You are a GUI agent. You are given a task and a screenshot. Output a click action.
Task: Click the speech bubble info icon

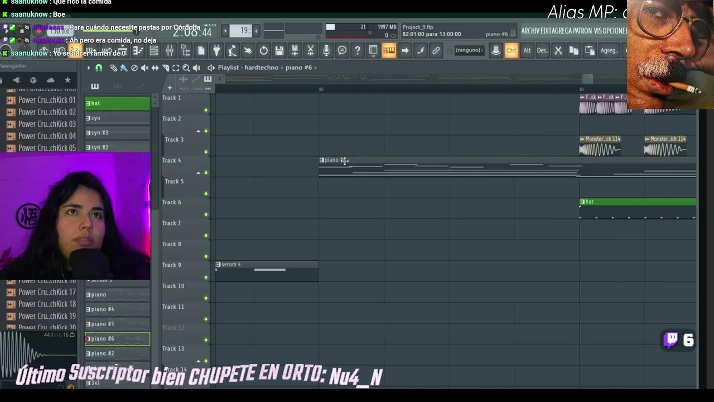point(342,51)
